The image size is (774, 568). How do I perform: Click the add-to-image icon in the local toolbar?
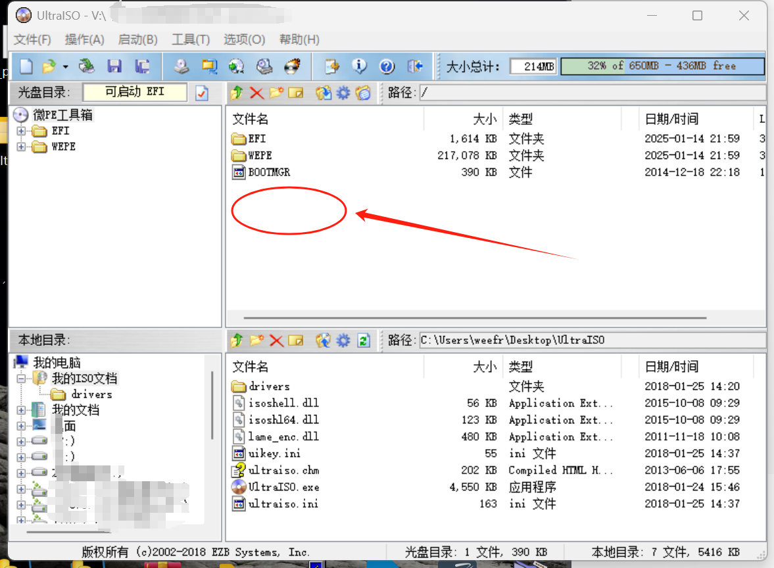click(324, 341)
